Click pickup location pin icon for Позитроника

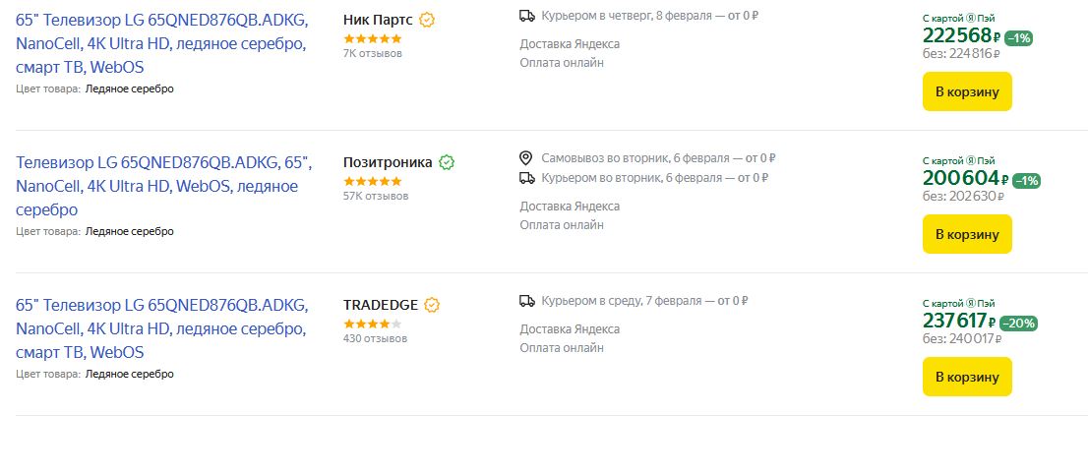tap(526, 158)
